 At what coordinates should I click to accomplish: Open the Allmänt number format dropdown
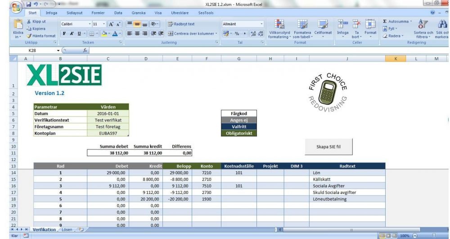[261, 24]
